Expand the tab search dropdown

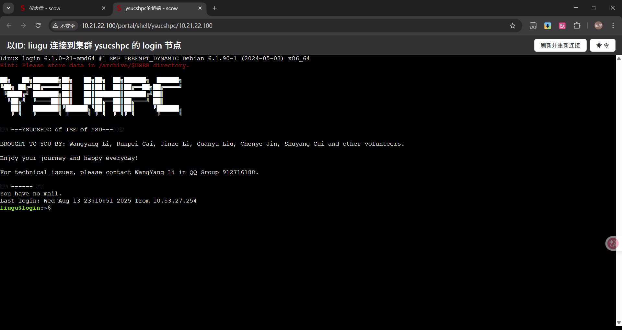[8, 8]
